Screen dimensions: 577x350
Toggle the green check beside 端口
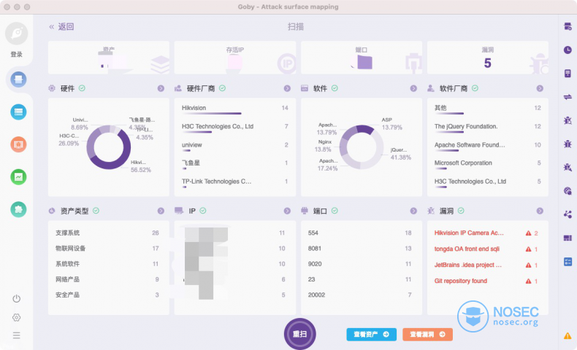(x=335, y=211)
